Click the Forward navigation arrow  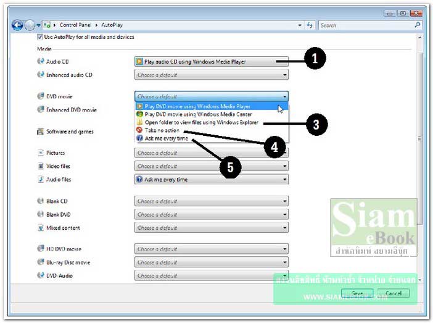30,25
